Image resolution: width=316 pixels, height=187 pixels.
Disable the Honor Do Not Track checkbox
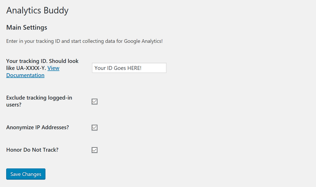(x=94, y=150)
